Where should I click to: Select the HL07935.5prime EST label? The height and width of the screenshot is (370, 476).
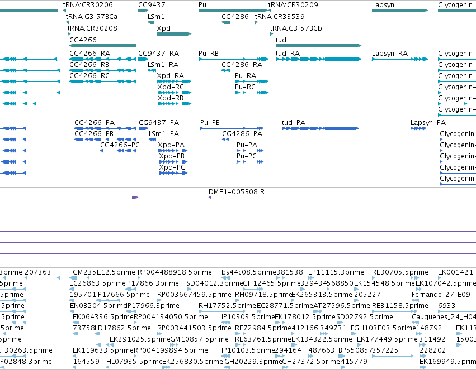(134, 362)
